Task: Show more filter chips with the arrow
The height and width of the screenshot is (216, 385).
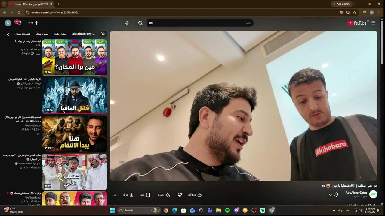Action: point(8,34)
